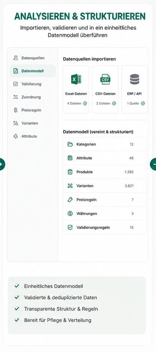
Task: Select the Excel-Dateien import card
Action: click(x=76, y=89)
